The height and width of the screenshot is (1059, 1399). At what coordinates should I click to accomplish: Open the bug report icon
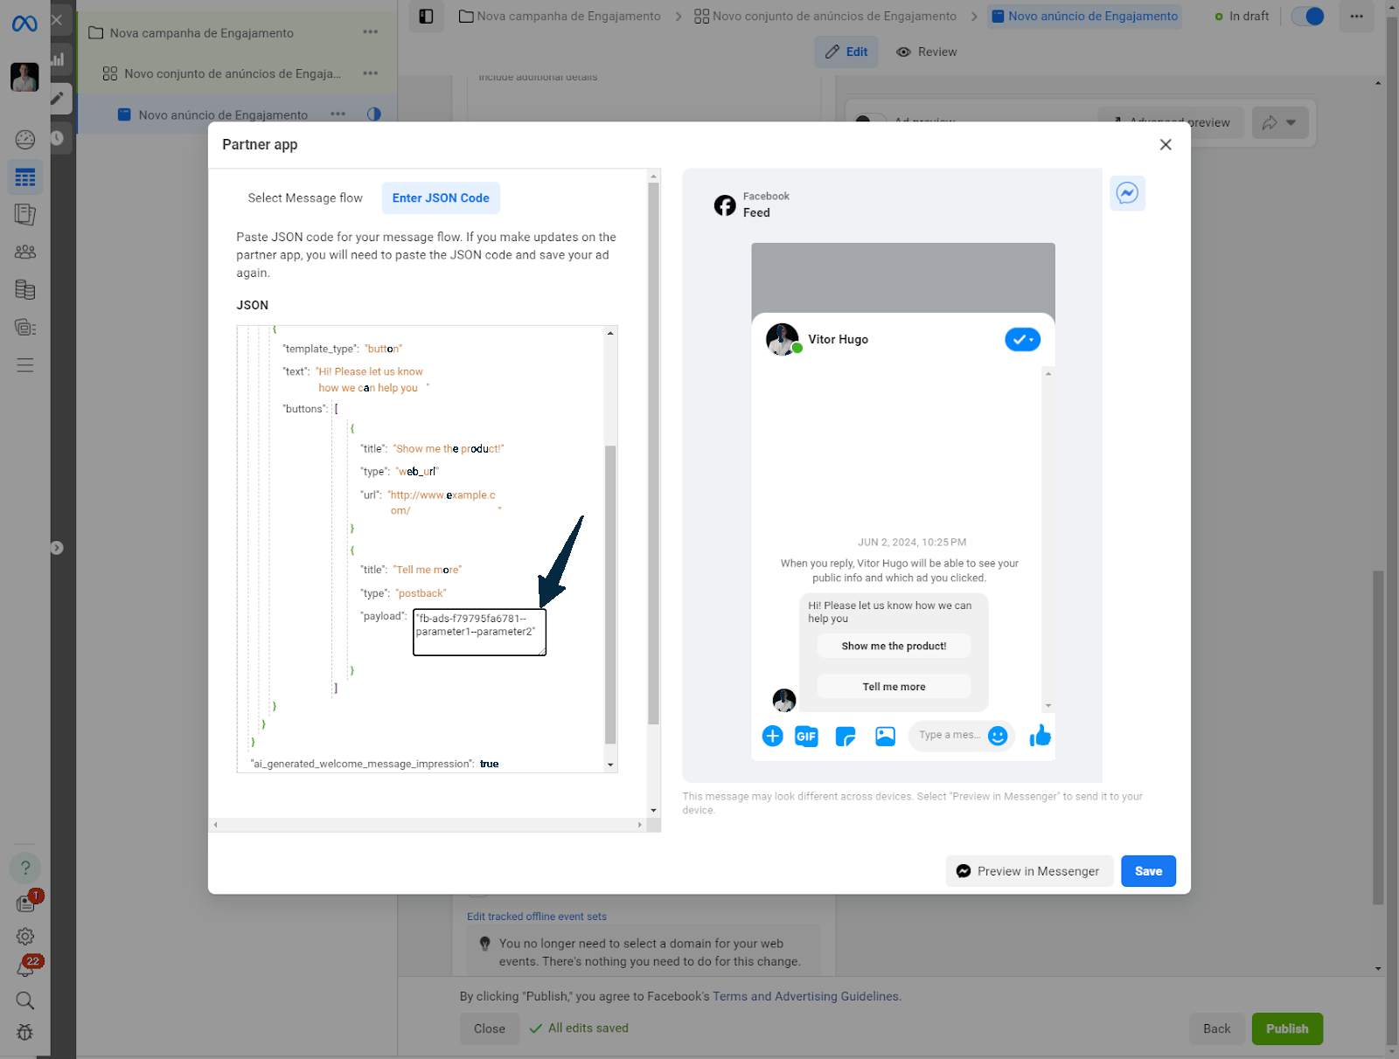click(x=25, y=1032)
